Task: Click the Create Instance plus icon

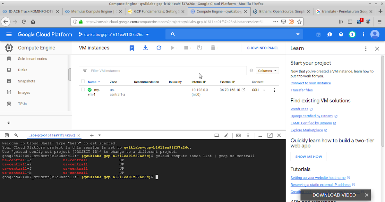Action: 132,48
